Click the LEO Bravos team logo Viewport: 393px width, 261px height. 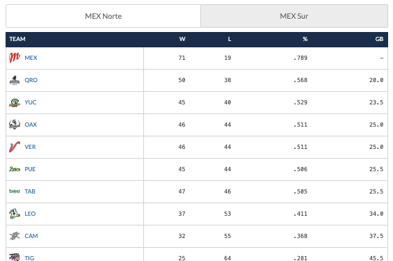pyautogui.click(x=15, y=214)
